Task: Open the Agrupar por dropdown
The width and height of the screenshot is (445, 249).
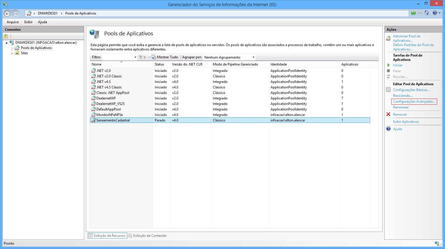Action: pyautogui.click(x=253, y=57)
